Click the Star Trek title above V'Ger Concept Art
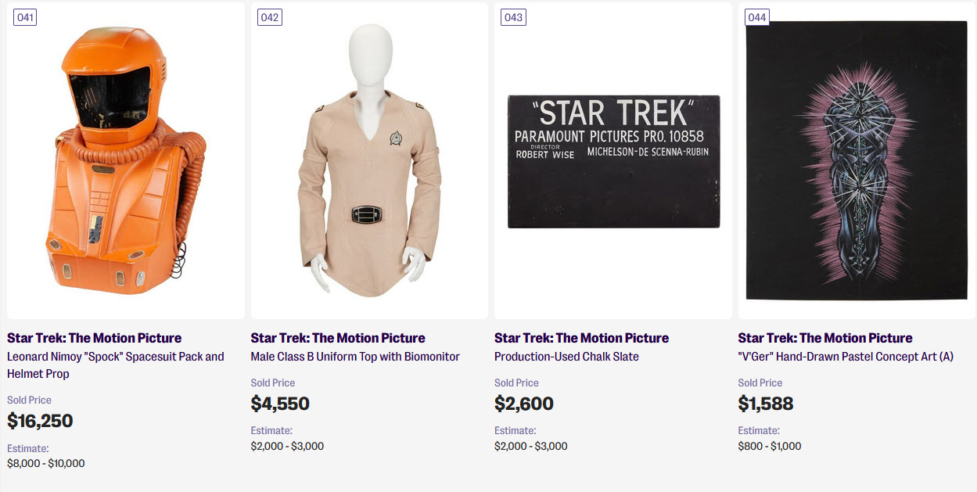The width and height of the screenshot is (977, 492). (825, 338)
